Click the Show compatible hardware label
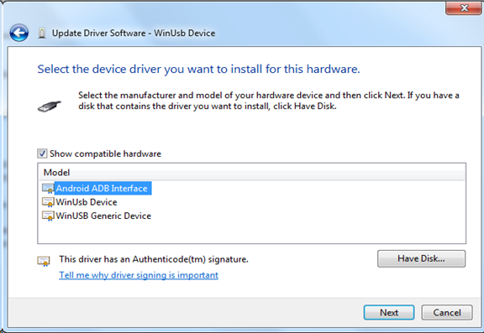This screenshot has height=333, width=484. pyautogui.click(x=105, y=153)
